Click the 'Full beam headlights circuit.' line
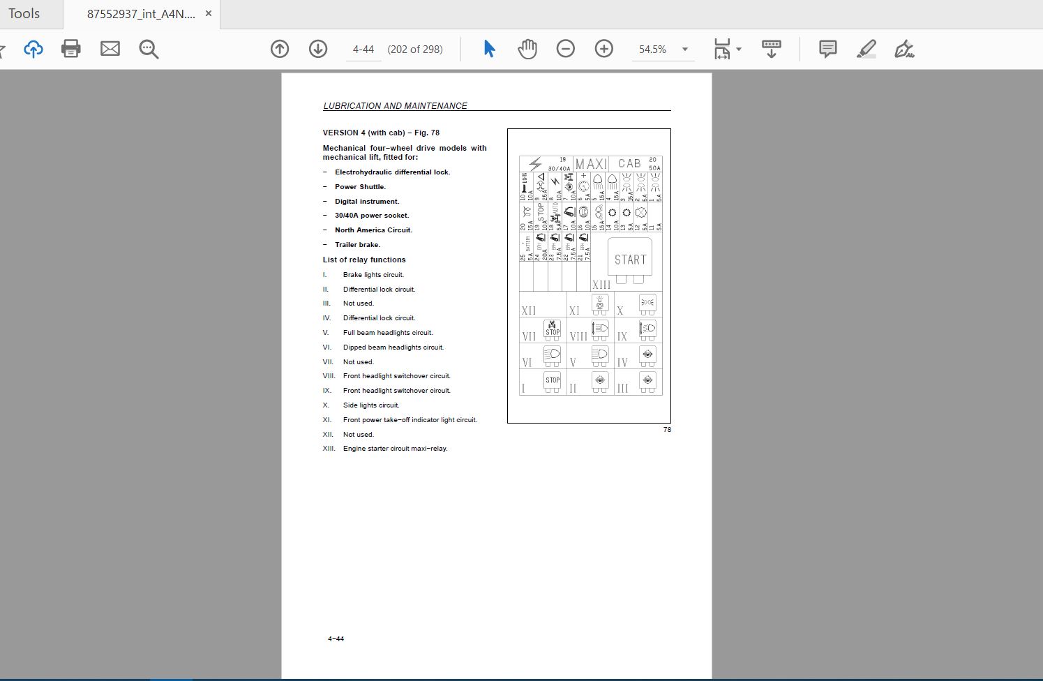This screenshot has height=681, width=1043. (388, 333)
